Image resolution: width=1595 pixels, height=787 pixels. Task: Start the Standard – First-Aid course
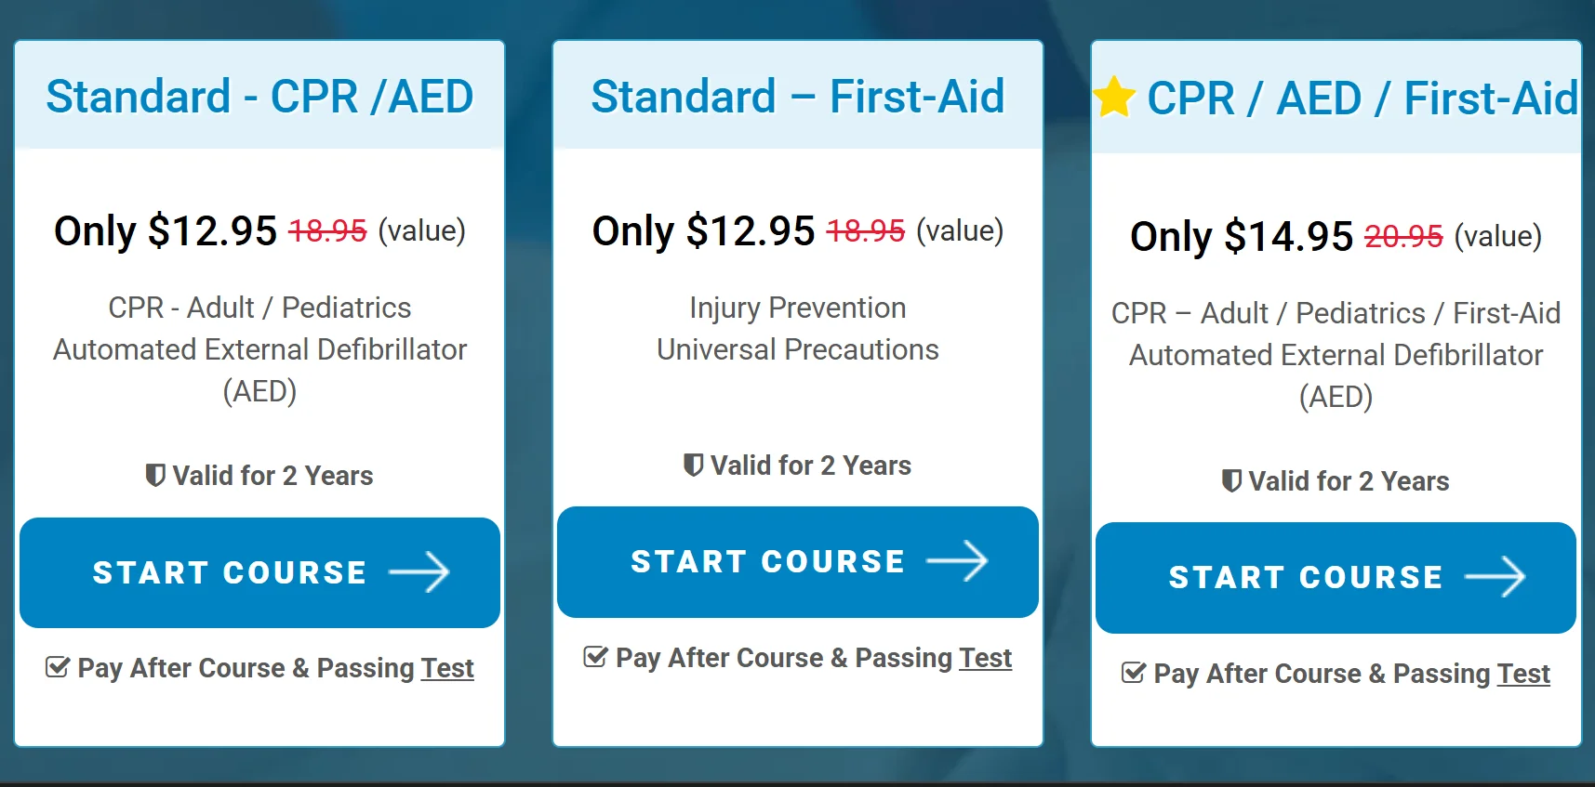point(768,561)
